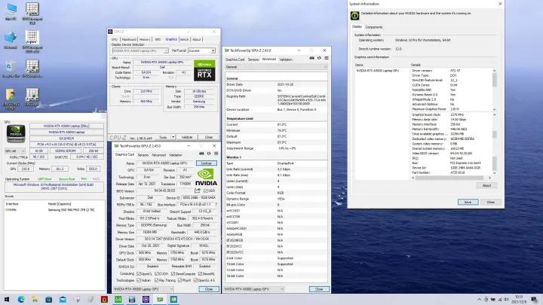Click the NVIDIA logo in GPU-Z Graphics Card window
543x305 pixels.
206,177
